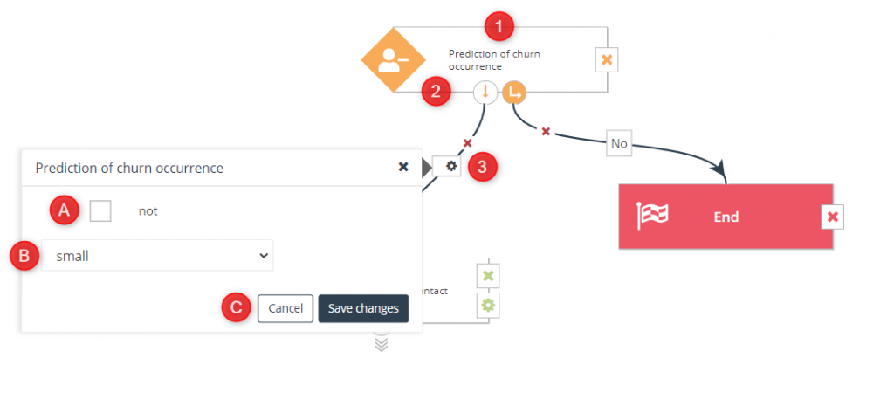Tick the 'not' checkbox

tap(100, 211)
